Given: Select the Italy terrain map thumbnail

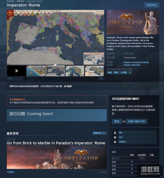Looking at the screenshot, I should coord(75,71).
